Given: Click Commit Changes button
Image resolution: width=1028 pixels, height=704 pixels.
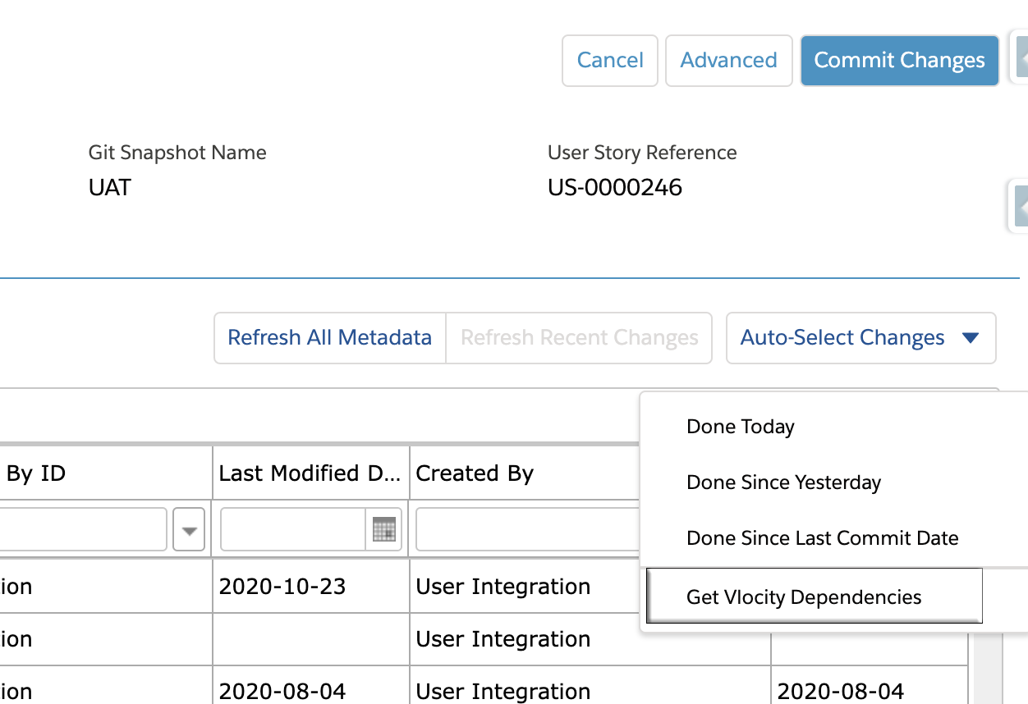Looking at the screenshot, I should click(x=899, y=60).
